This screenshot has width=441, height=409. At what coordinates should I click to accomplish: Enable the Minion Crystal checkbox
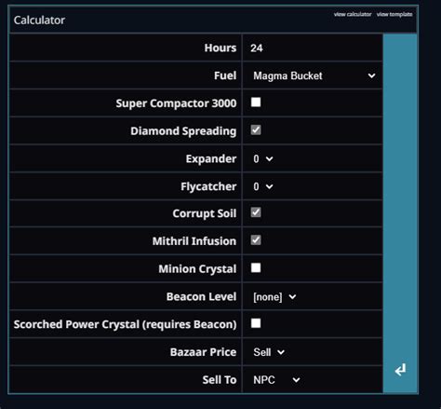pos(256,267)
